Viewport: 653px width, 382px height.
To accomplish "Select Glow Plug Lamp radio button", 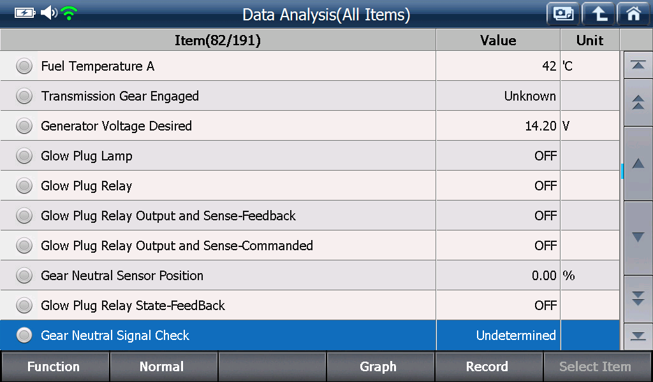I will (24, 156).
